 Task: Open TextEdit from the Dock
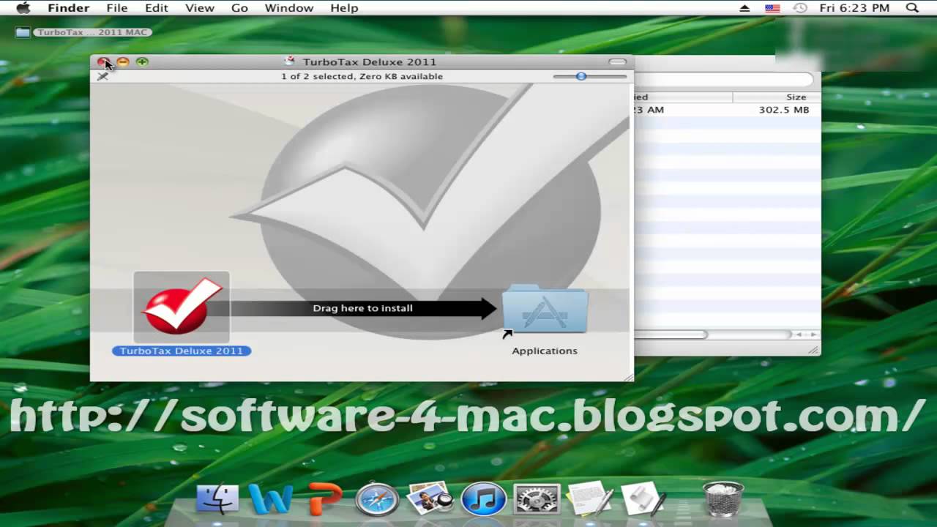(x=590, y=498)
